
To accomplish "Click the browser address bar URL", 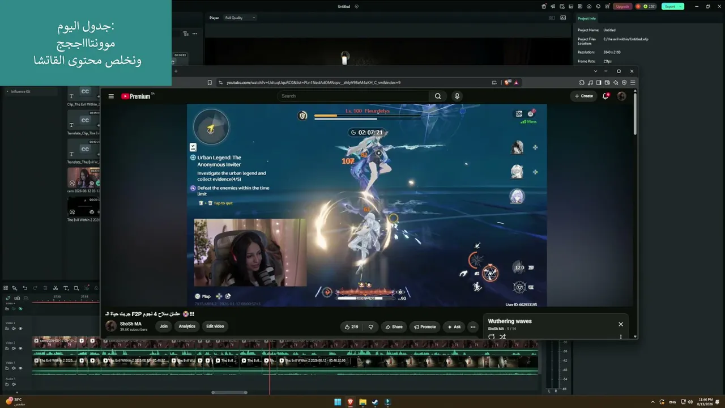I will (313, 83).
